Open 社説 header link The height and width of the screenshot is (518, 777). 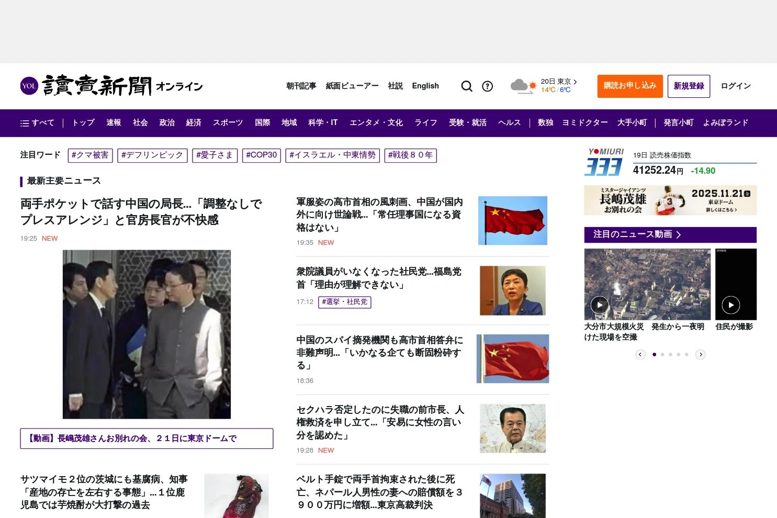pyautogui.click(x=396, y=86)
